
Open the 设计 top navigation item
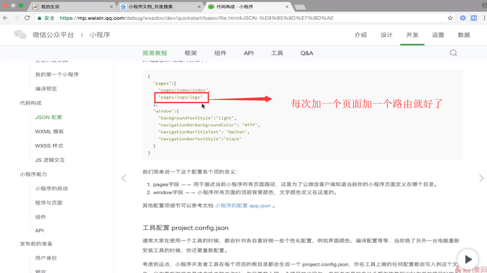coord(387,35)
